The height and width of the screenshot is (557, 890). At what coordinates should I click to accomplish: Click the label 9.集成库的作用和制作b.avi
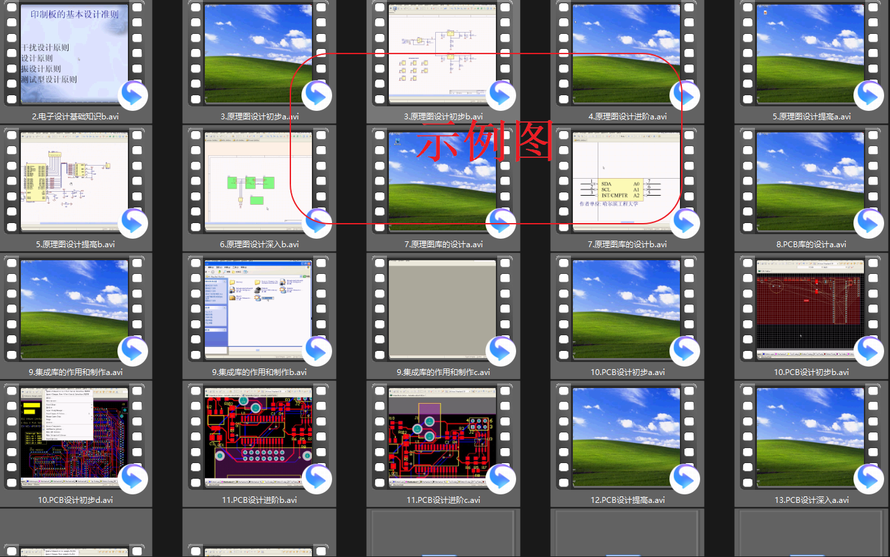click(x=260, y=372)
